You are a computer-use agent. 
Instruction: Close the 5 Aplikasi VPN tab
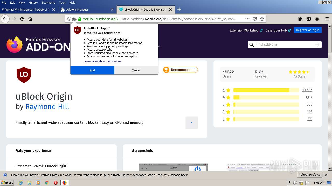[54, 10]
